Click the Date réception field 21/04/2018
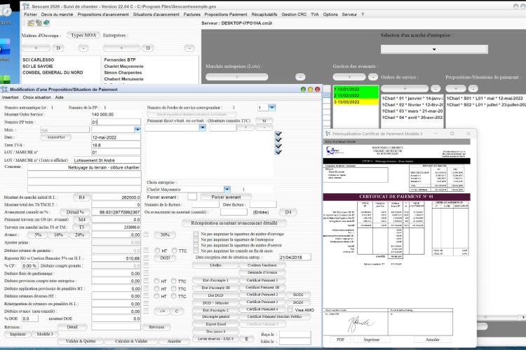 295,257
